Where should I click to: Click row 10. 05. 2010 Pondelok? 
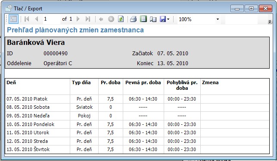137,124
